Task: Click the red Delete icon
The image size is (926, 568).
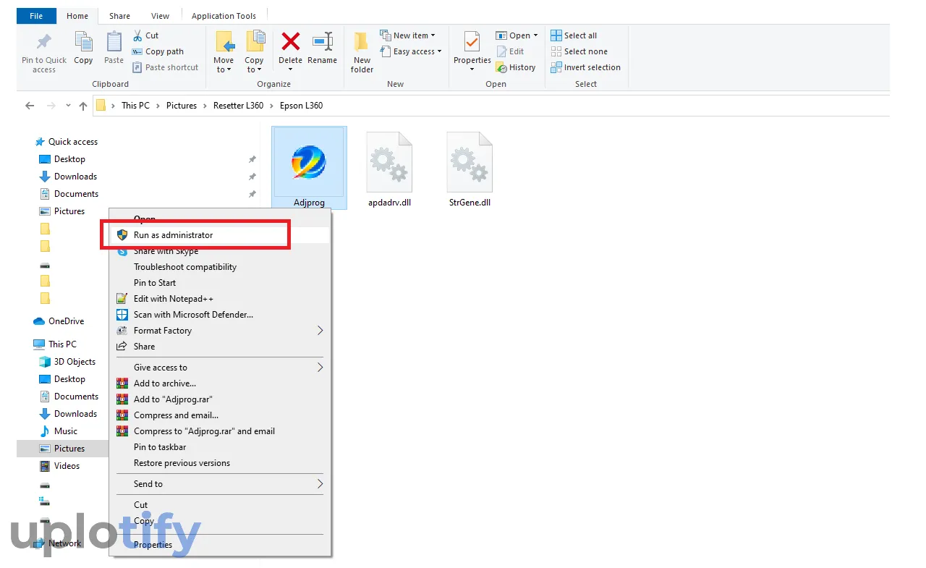Action: click(x=291, y=41)
